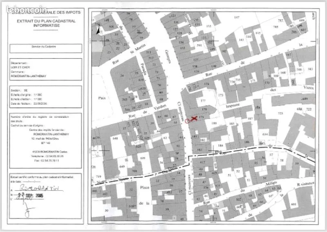Viewport: 327px width, 232px height.
Task: Click parcel number 173
Action: click(x=221, y=95)
